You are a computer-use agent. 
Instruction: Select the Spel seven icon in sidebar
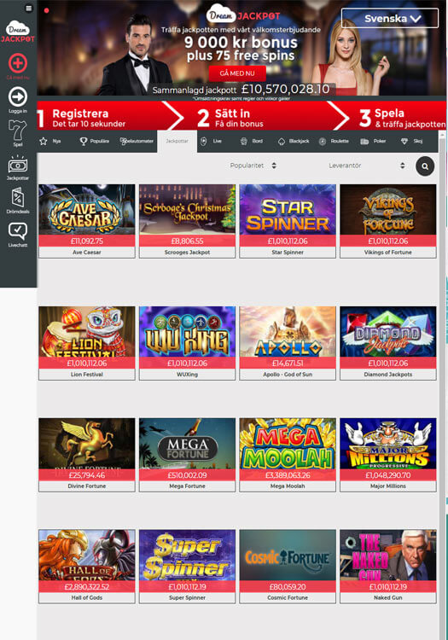(18, 131)
